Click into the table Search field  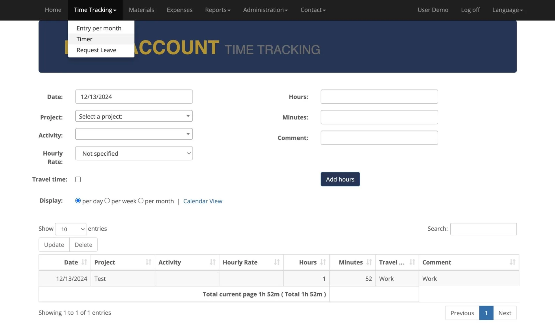point(483,229)
